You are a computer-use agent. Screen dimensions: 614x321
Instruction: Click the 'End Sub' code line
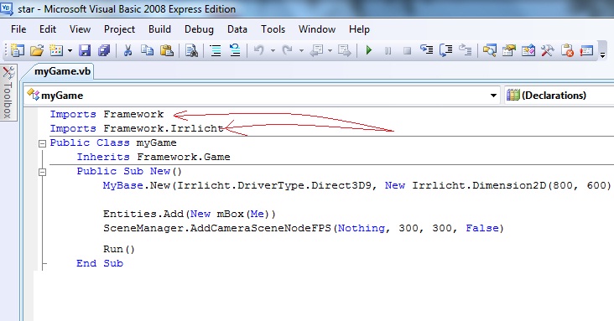[100, 263]
